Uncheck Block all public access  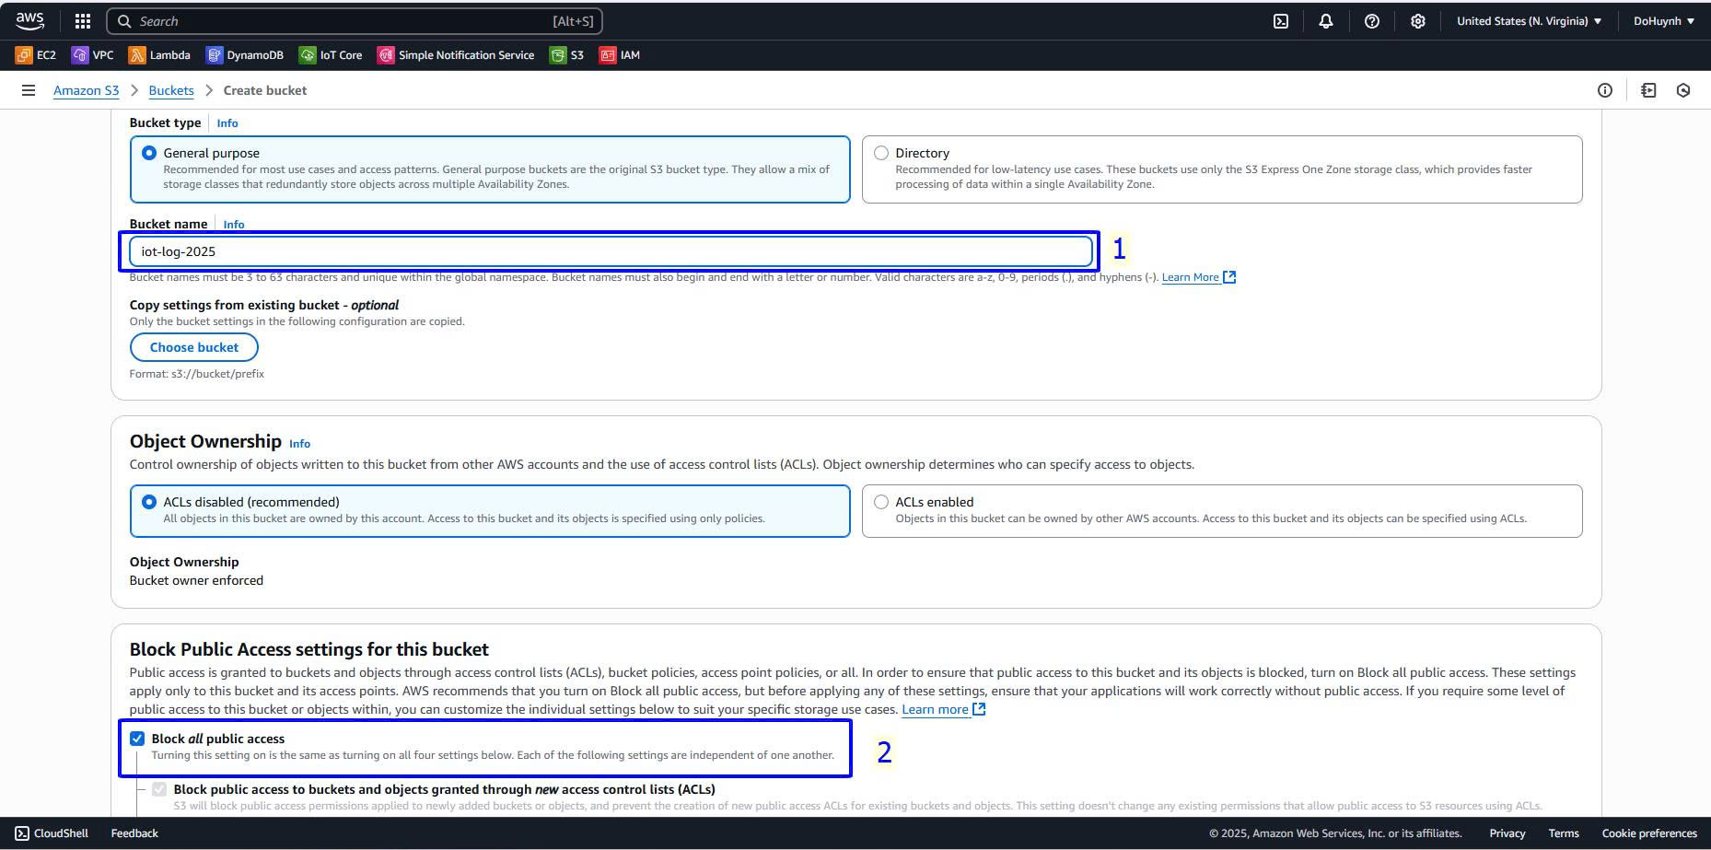137,739
